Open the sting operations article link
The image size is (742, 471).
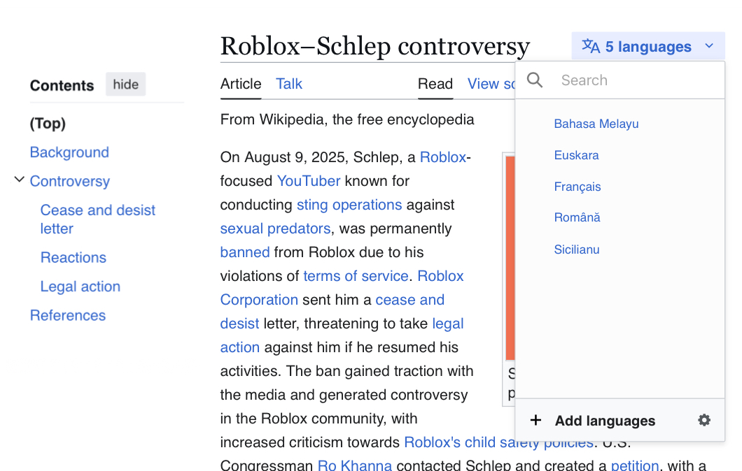click(349, 205)
